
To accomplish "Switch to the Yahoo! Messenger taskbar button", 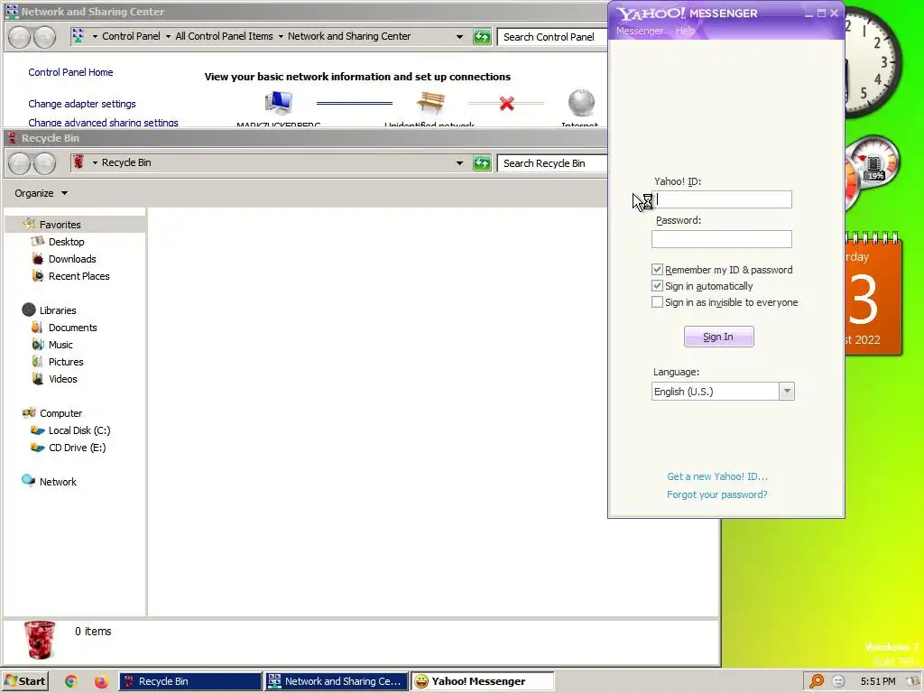I will [x=482, y=681].
